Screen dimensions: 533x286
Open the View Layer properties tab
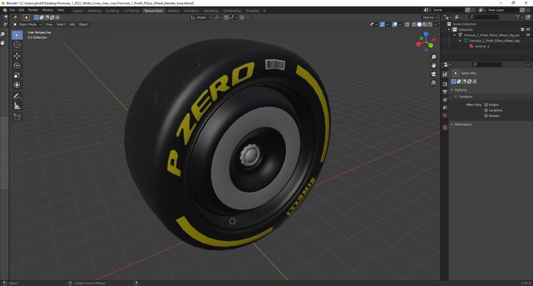[445, 99]
